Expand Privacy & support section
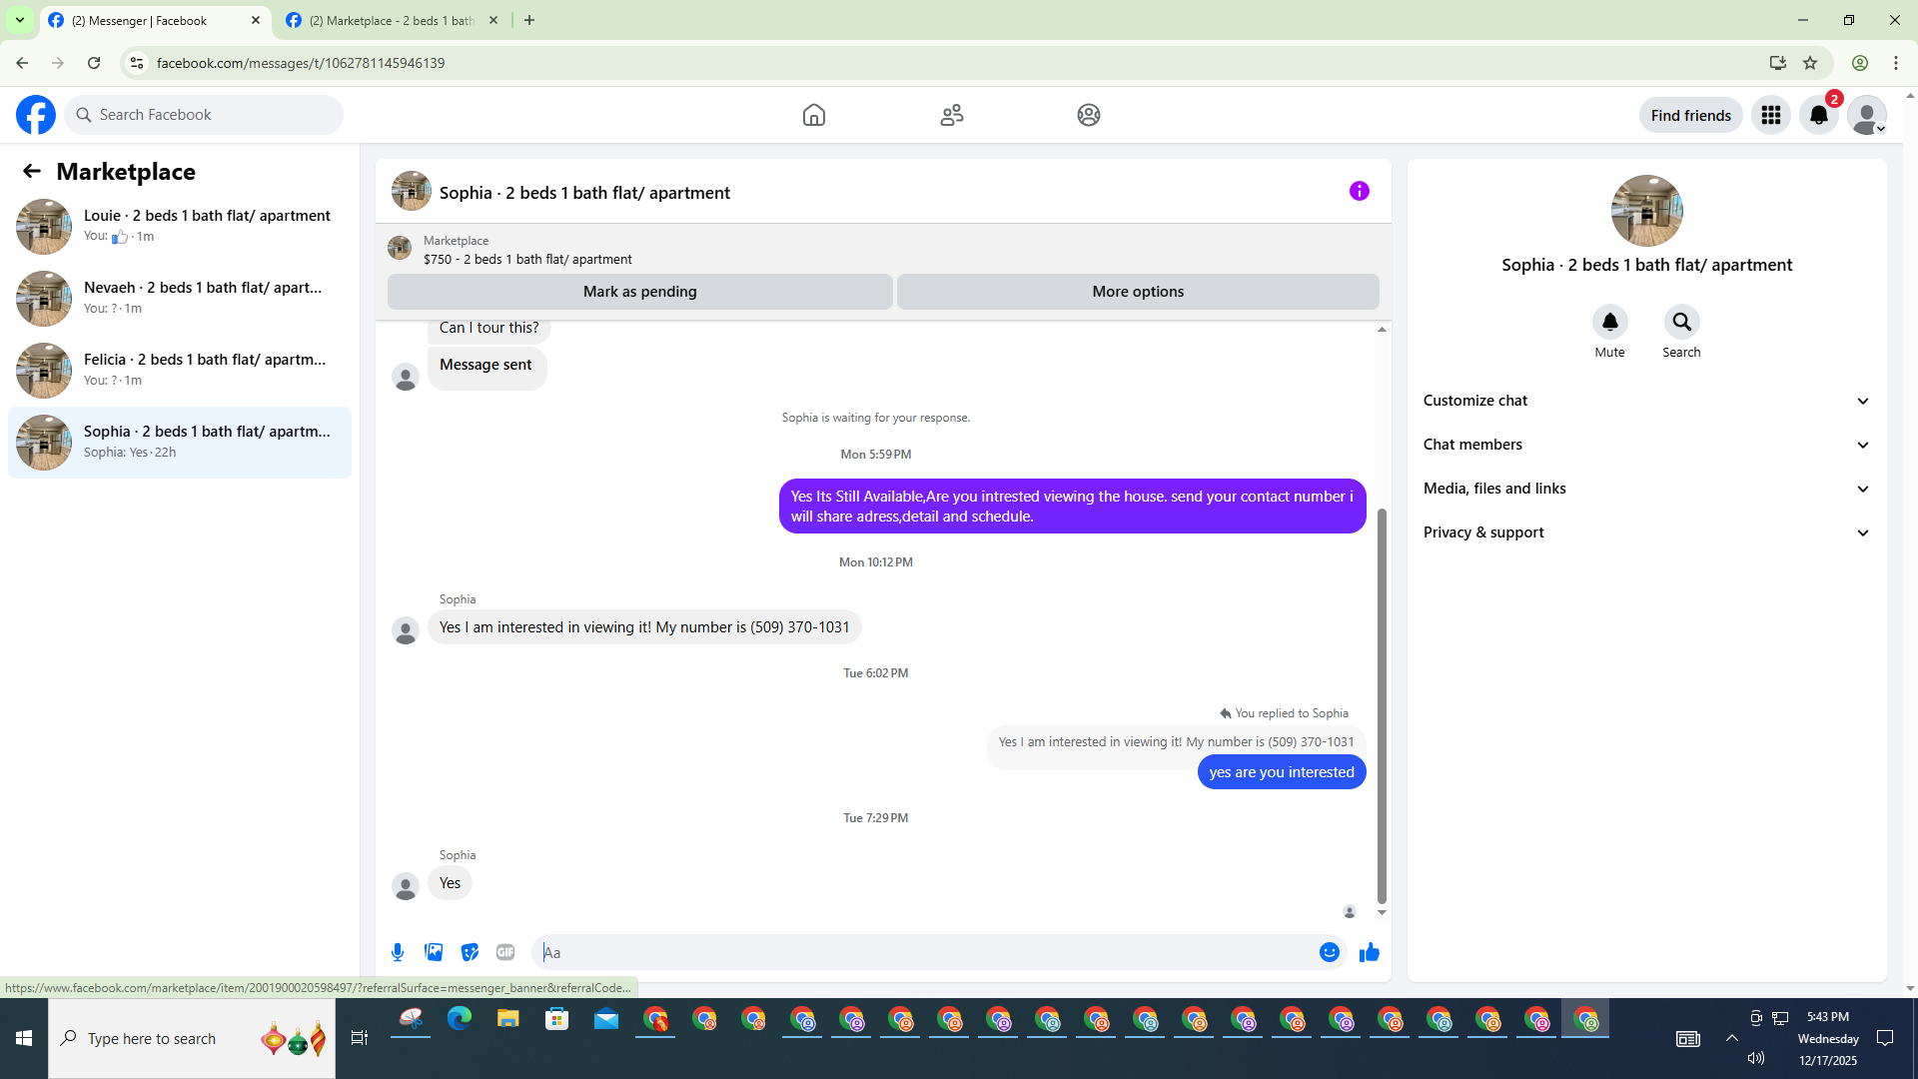 1645,533
